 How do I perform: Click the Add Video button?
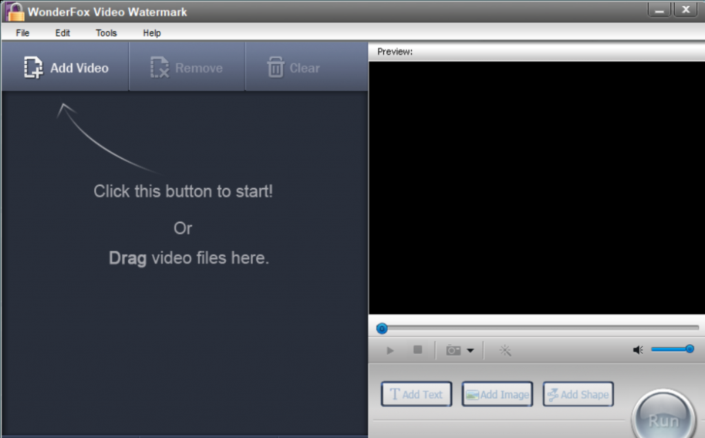click(65, 67)
